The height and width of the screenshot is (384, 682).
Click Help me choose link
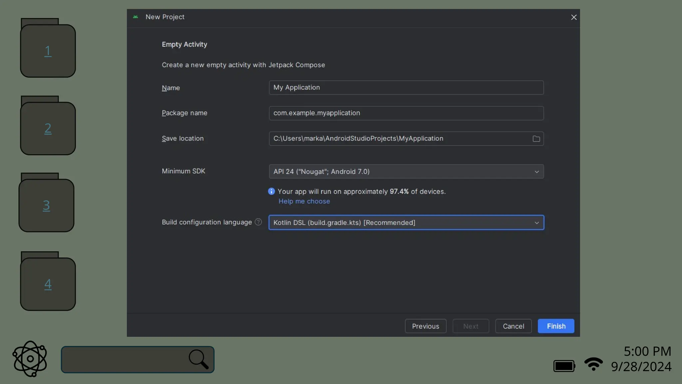tap(304, 201)
